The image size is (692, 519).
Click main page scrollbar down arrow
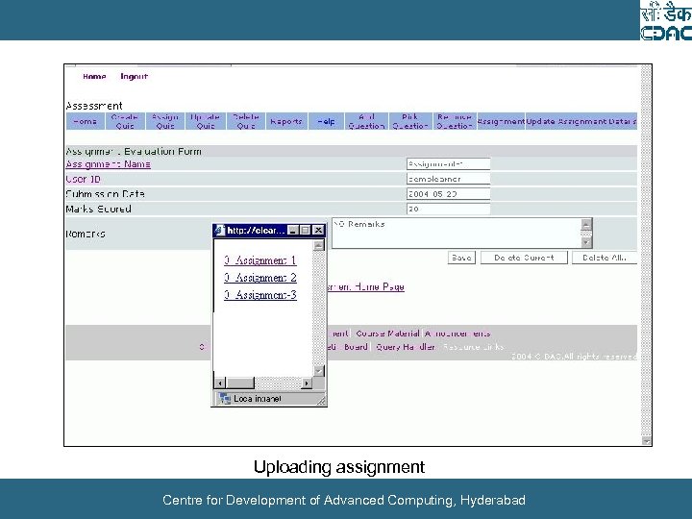tap(647, 440)
